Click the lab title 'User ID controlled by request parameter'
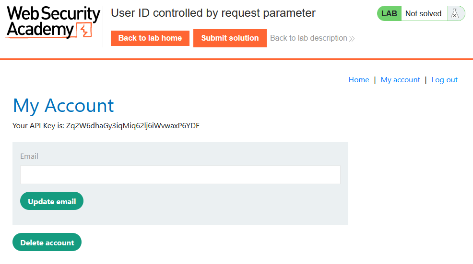Viewport: 473px width, 264px height. (x=213, y=13)
